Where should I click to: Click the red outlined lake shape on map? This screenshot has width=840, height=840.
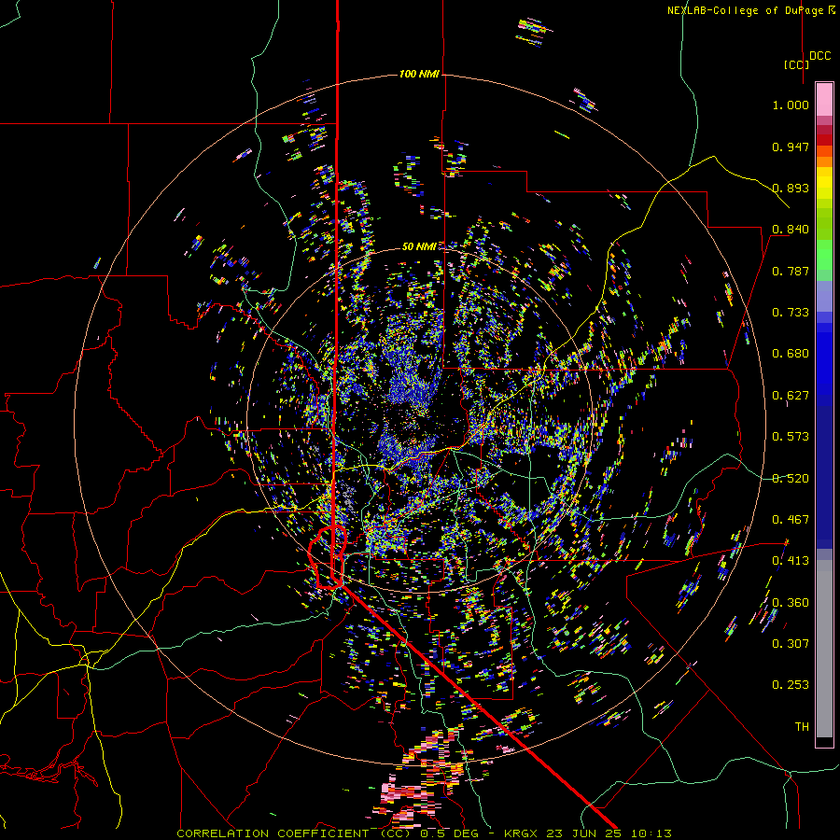(329, 558)
